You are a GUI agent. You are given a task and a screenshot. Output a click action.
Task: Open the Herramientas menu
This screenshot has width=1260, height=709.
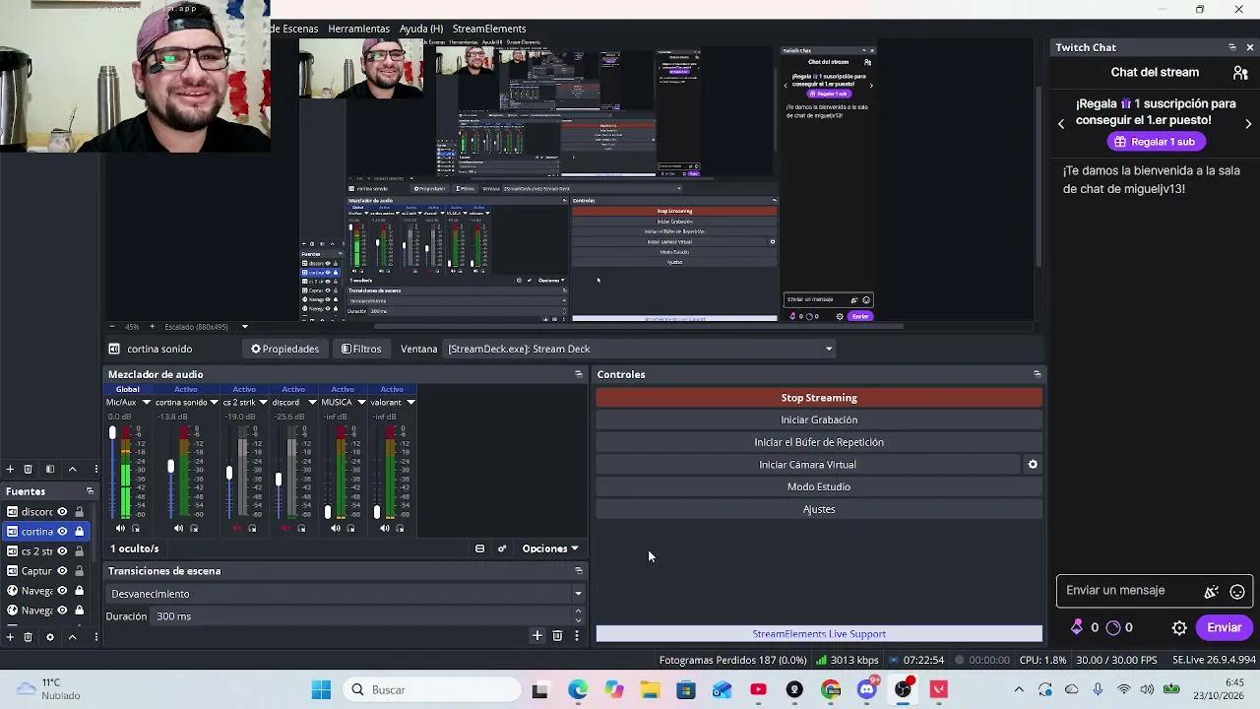click(x=358, y=29)
